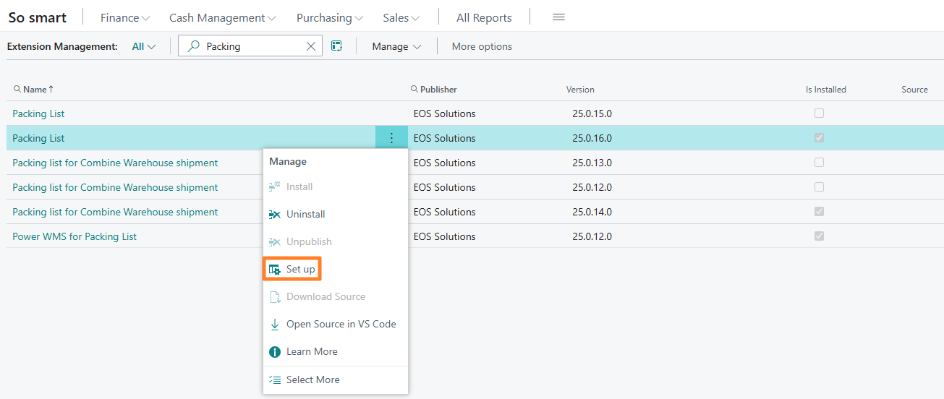Click the Open Source in VS Code arrow icon
This screenshot has width=944, height=399.
pos(275,325)
